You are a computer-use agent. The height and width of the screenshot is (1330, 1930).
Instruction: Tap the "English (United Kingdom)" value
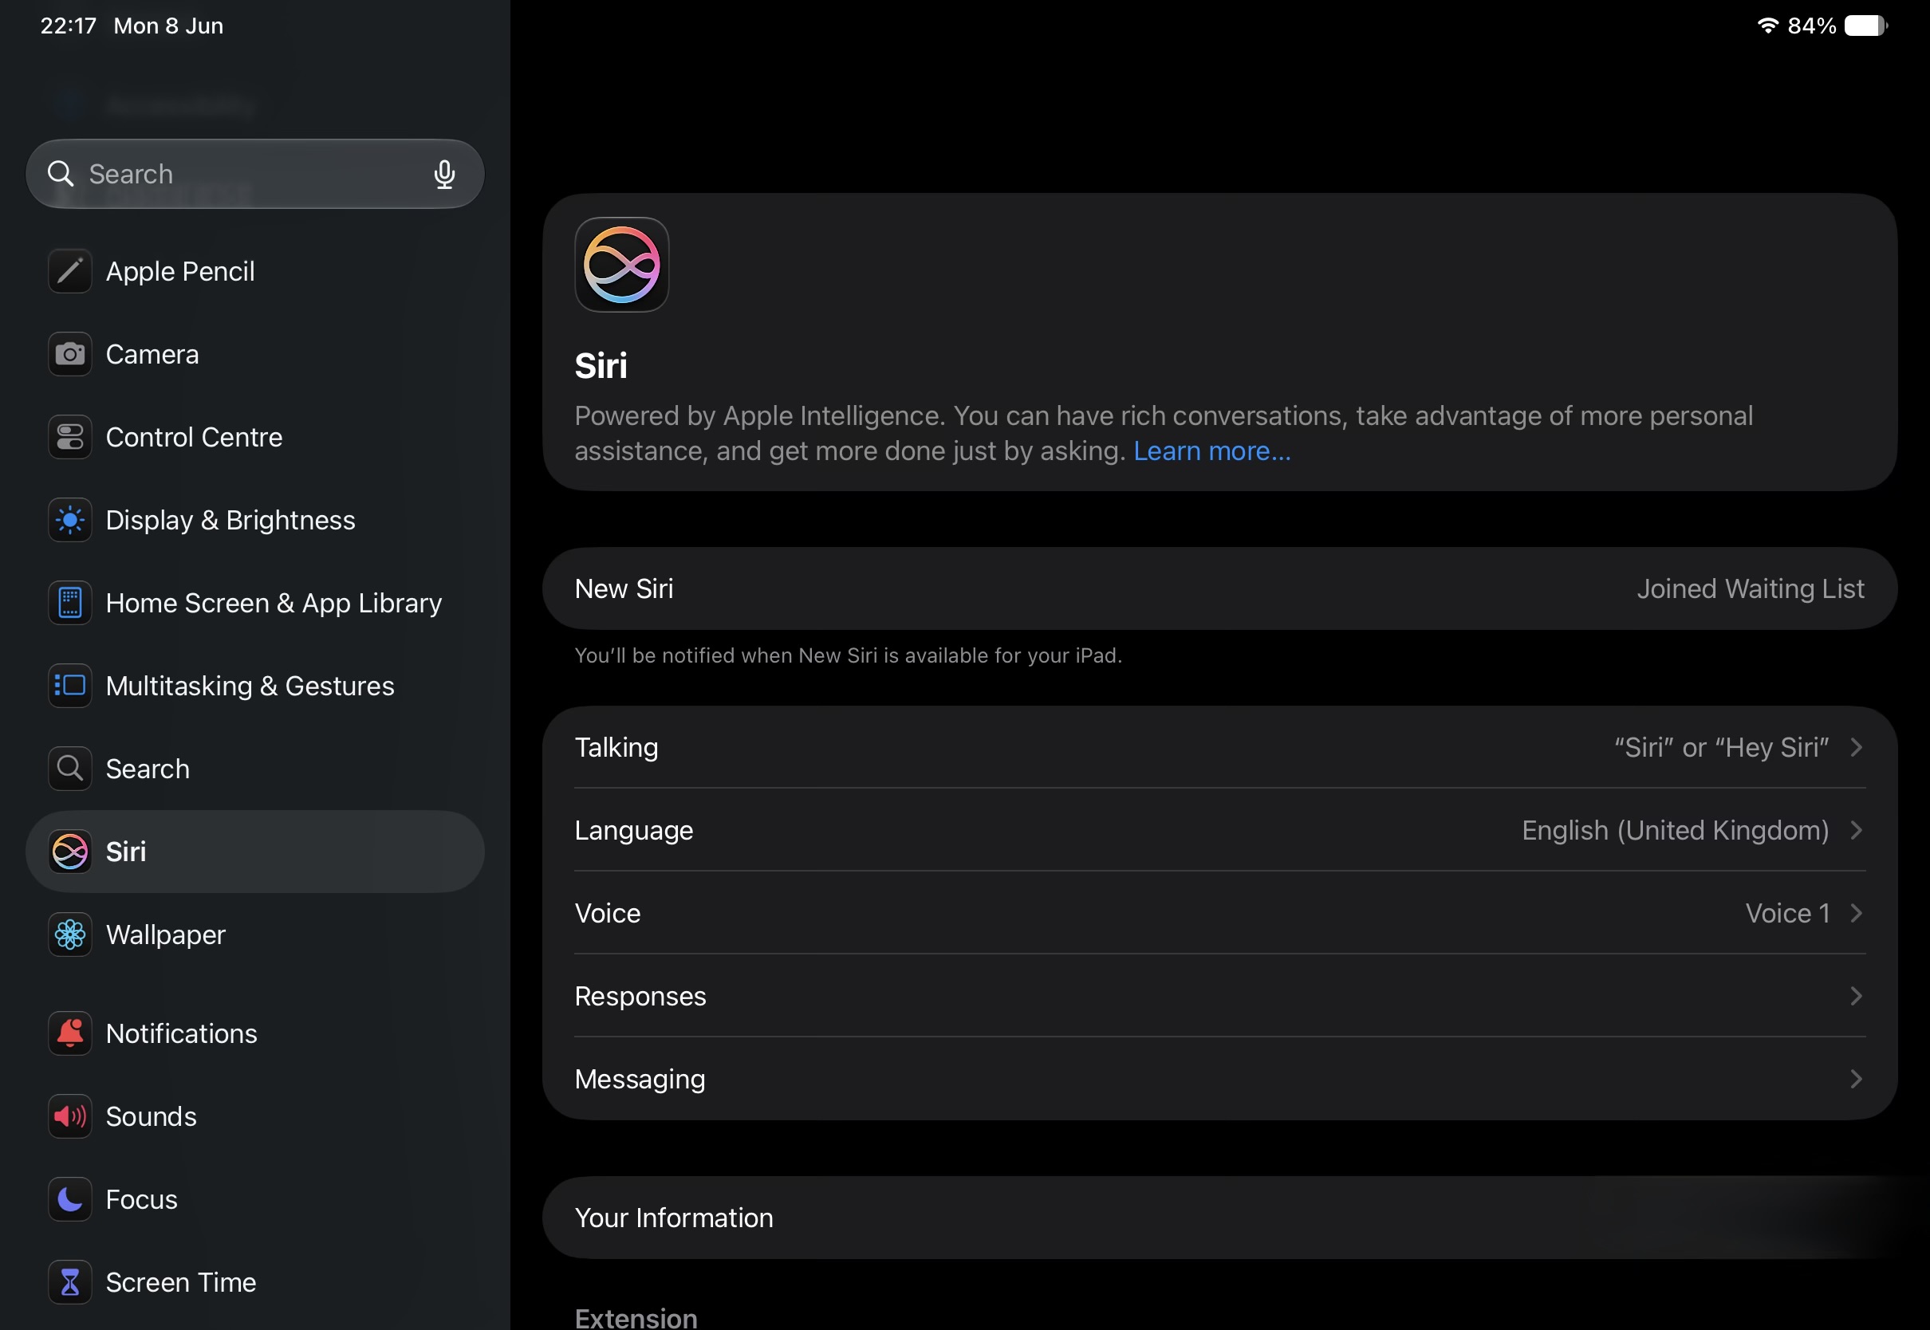[1675, 830]
